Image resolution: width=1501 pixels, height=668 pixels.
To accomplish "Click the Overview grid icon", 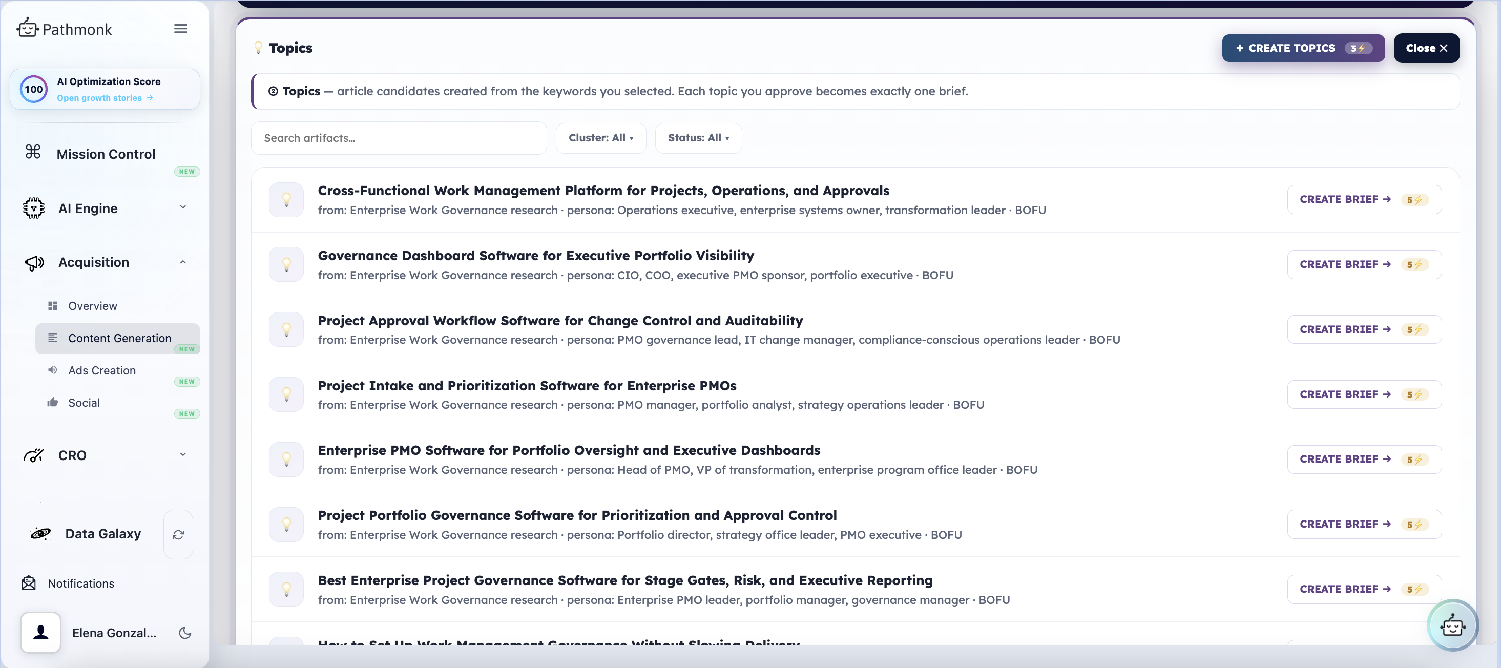I will [x=52, y=306].
